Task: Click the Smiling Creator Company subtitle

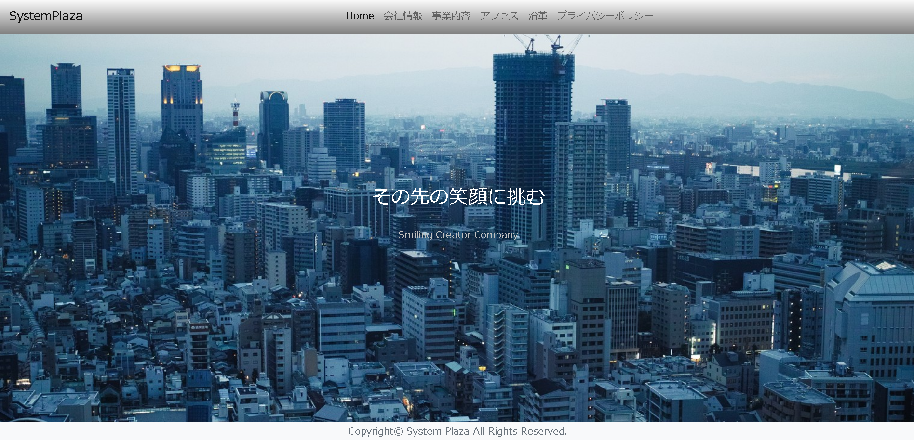Action: (x=457, y=235)
